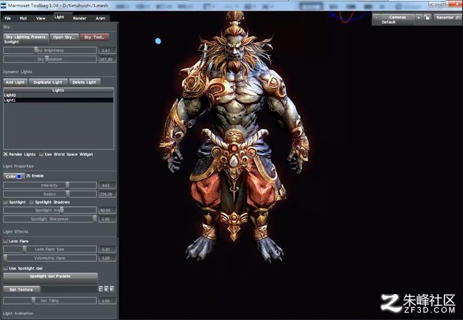Enable Use World Space Widget
This screenshot has height=320, width=463.
pyautogui.click(x=41, y=154)
